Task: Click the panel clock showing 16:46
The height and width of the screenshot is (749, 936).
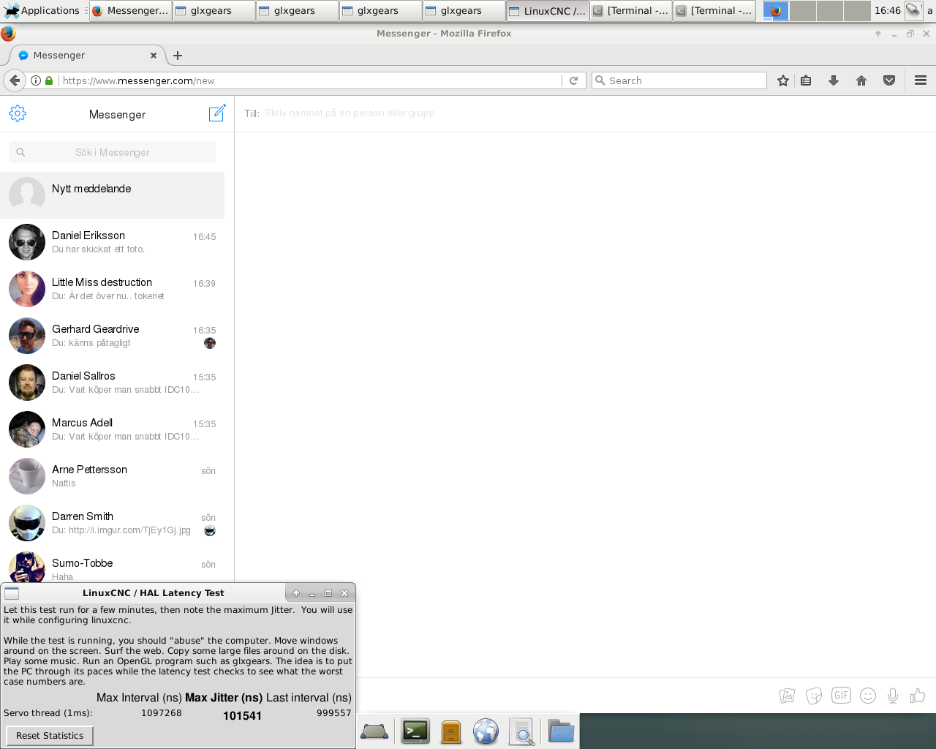Action: [888, 11]
